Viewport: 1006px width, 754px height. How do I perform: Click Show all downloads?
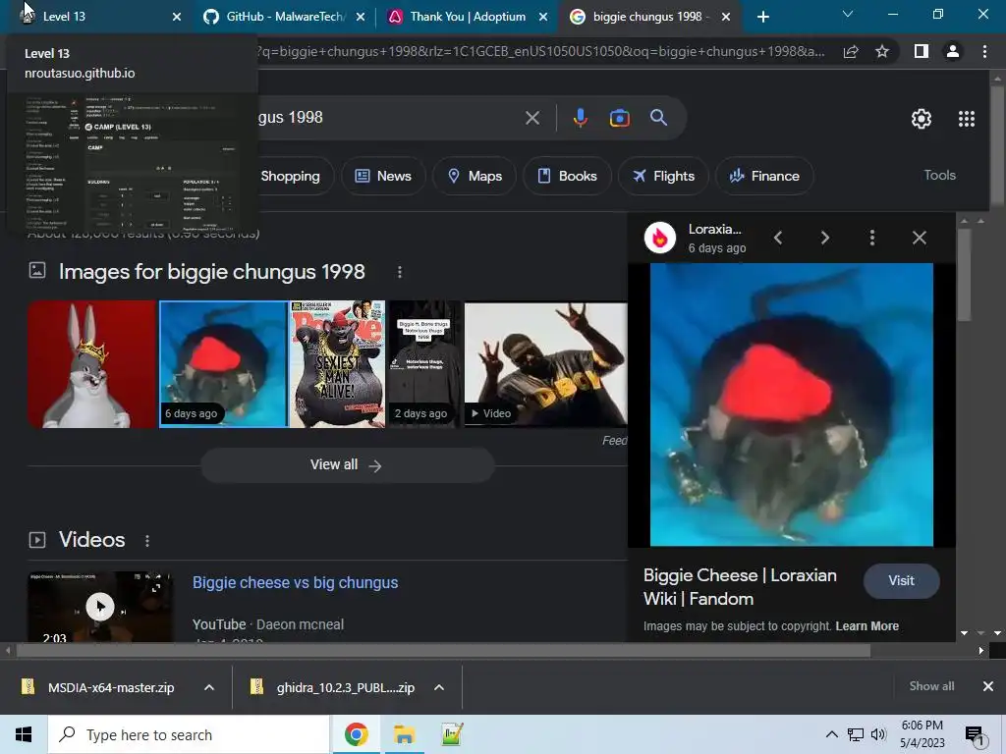pos(931,686)
